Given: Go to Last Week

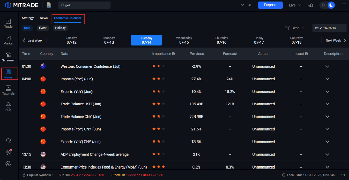Looking at the screenshot, I should click(x=33, y=41).
